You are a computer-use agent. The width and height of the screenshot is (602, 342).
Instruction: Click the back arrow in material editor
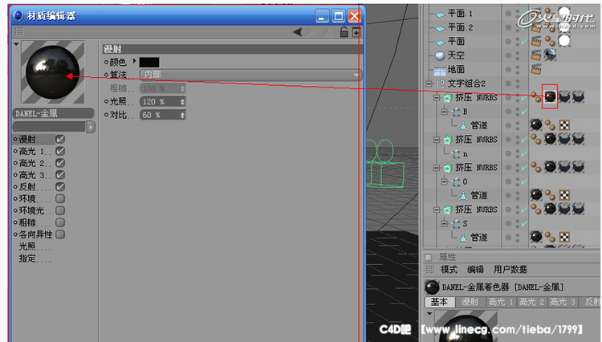[297, 32]
